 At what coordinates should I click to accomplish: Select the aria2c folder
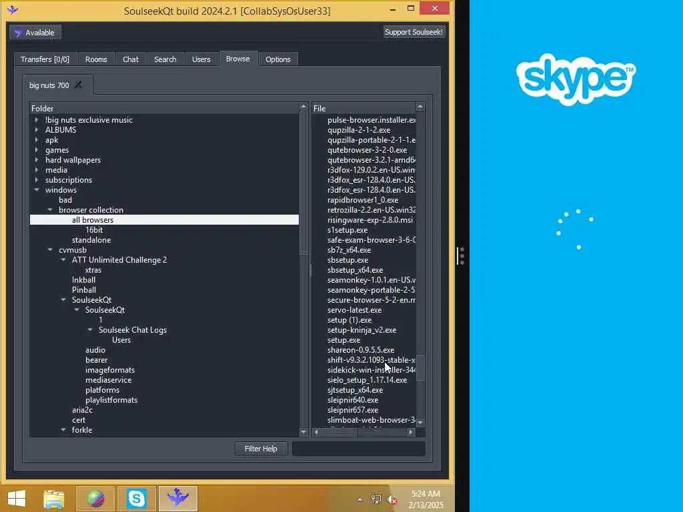point(82,410)
